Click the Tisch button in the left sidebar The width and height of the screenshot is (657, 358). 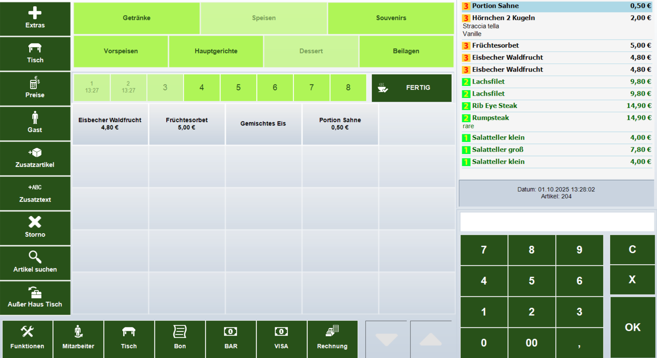[35, 54]
